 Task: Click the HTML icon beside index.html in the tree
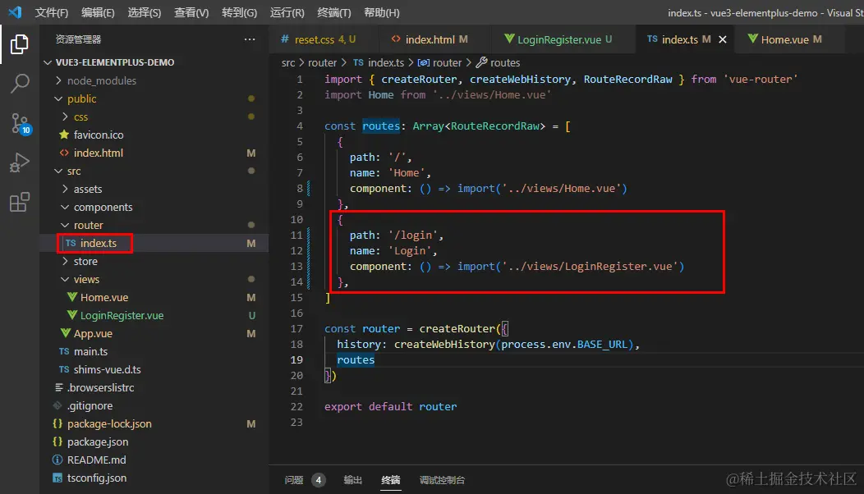click(64, 153)
